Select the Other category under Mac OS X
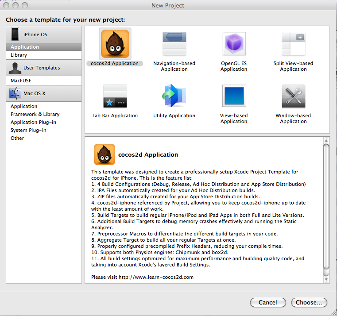This screenshot has width=337, height=316. [44, 138]
